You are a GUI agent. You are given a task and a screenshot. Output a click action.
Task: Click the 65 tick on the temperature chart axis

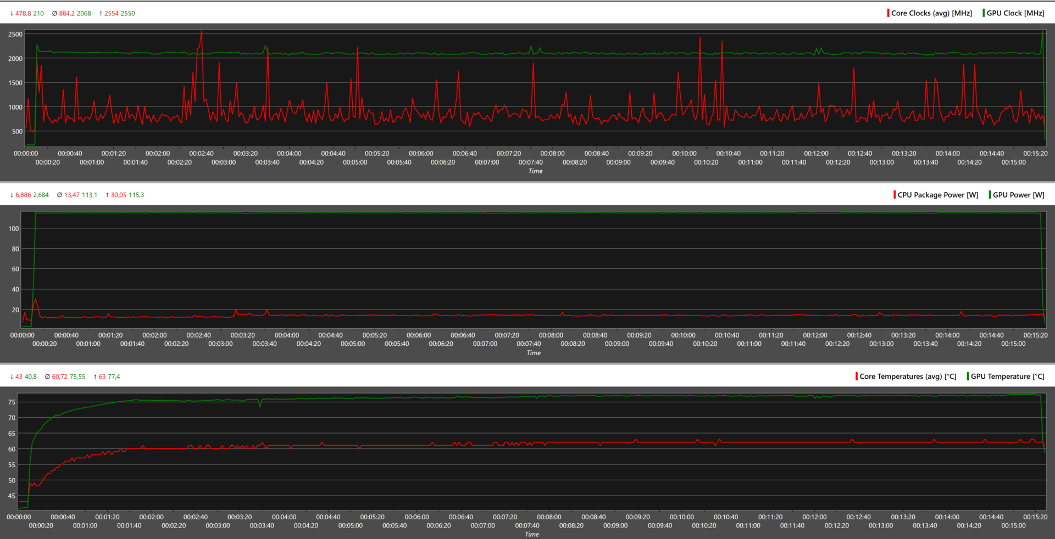click(12, 434)
